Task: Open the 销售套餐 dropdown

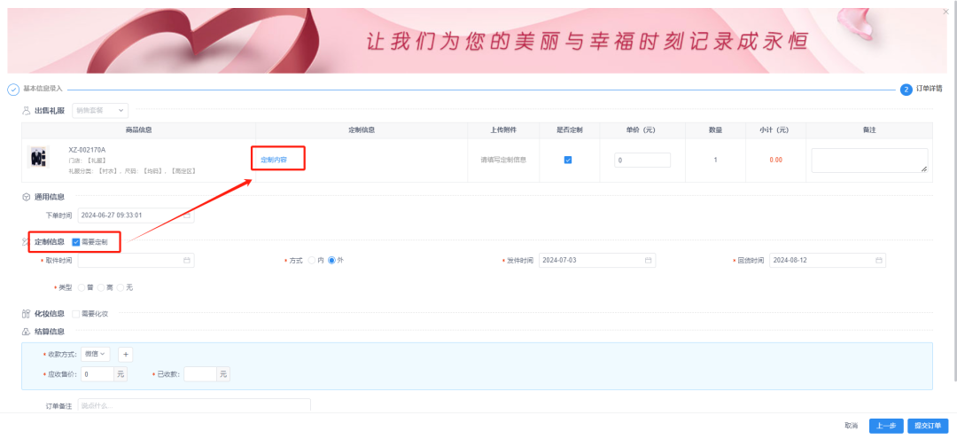Action: (100, 111)
